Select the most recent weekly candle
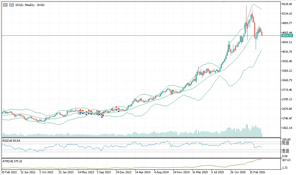Screen dimensions: 296x175 (x=262, y=33)
